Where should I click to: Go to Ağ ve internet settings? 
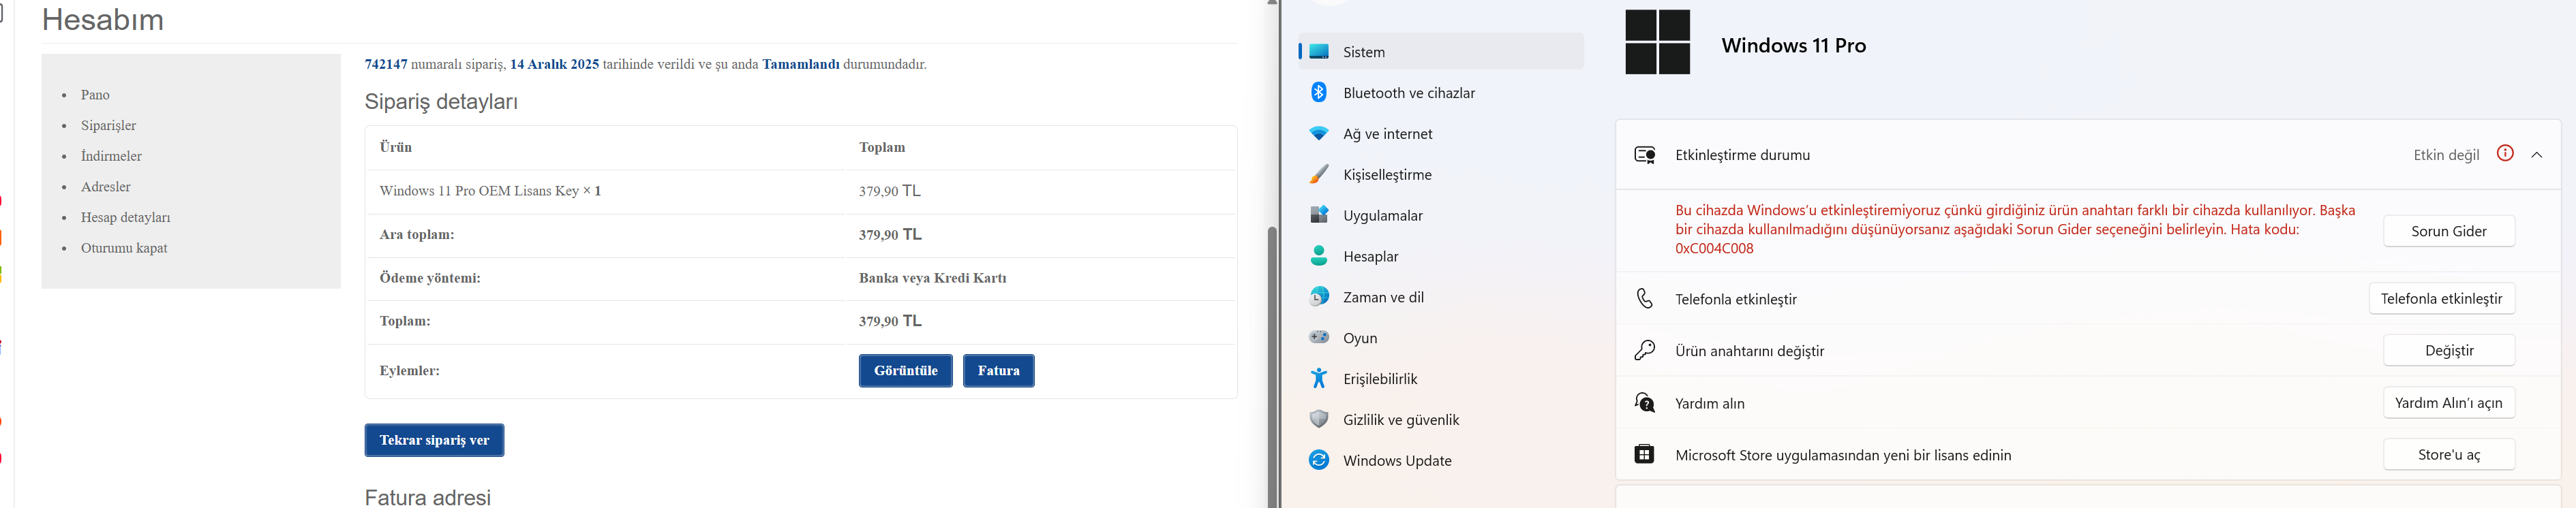point(1440,133)
